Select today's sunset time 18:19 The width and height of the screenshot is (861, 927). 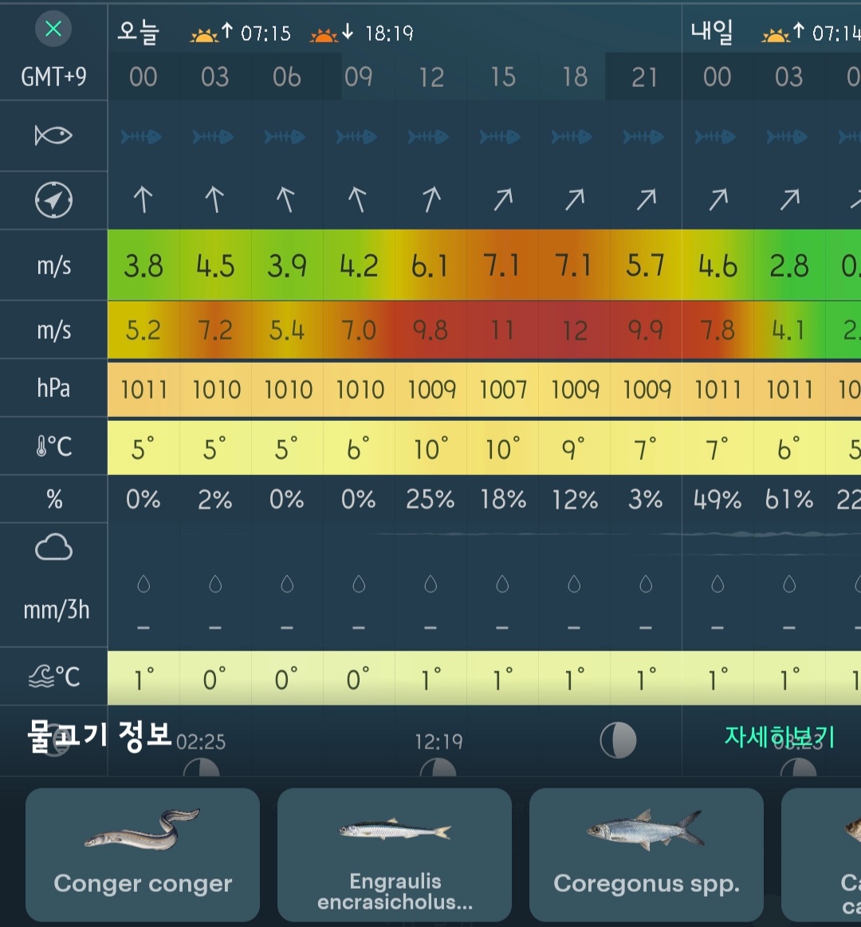[x=389, y=33]
